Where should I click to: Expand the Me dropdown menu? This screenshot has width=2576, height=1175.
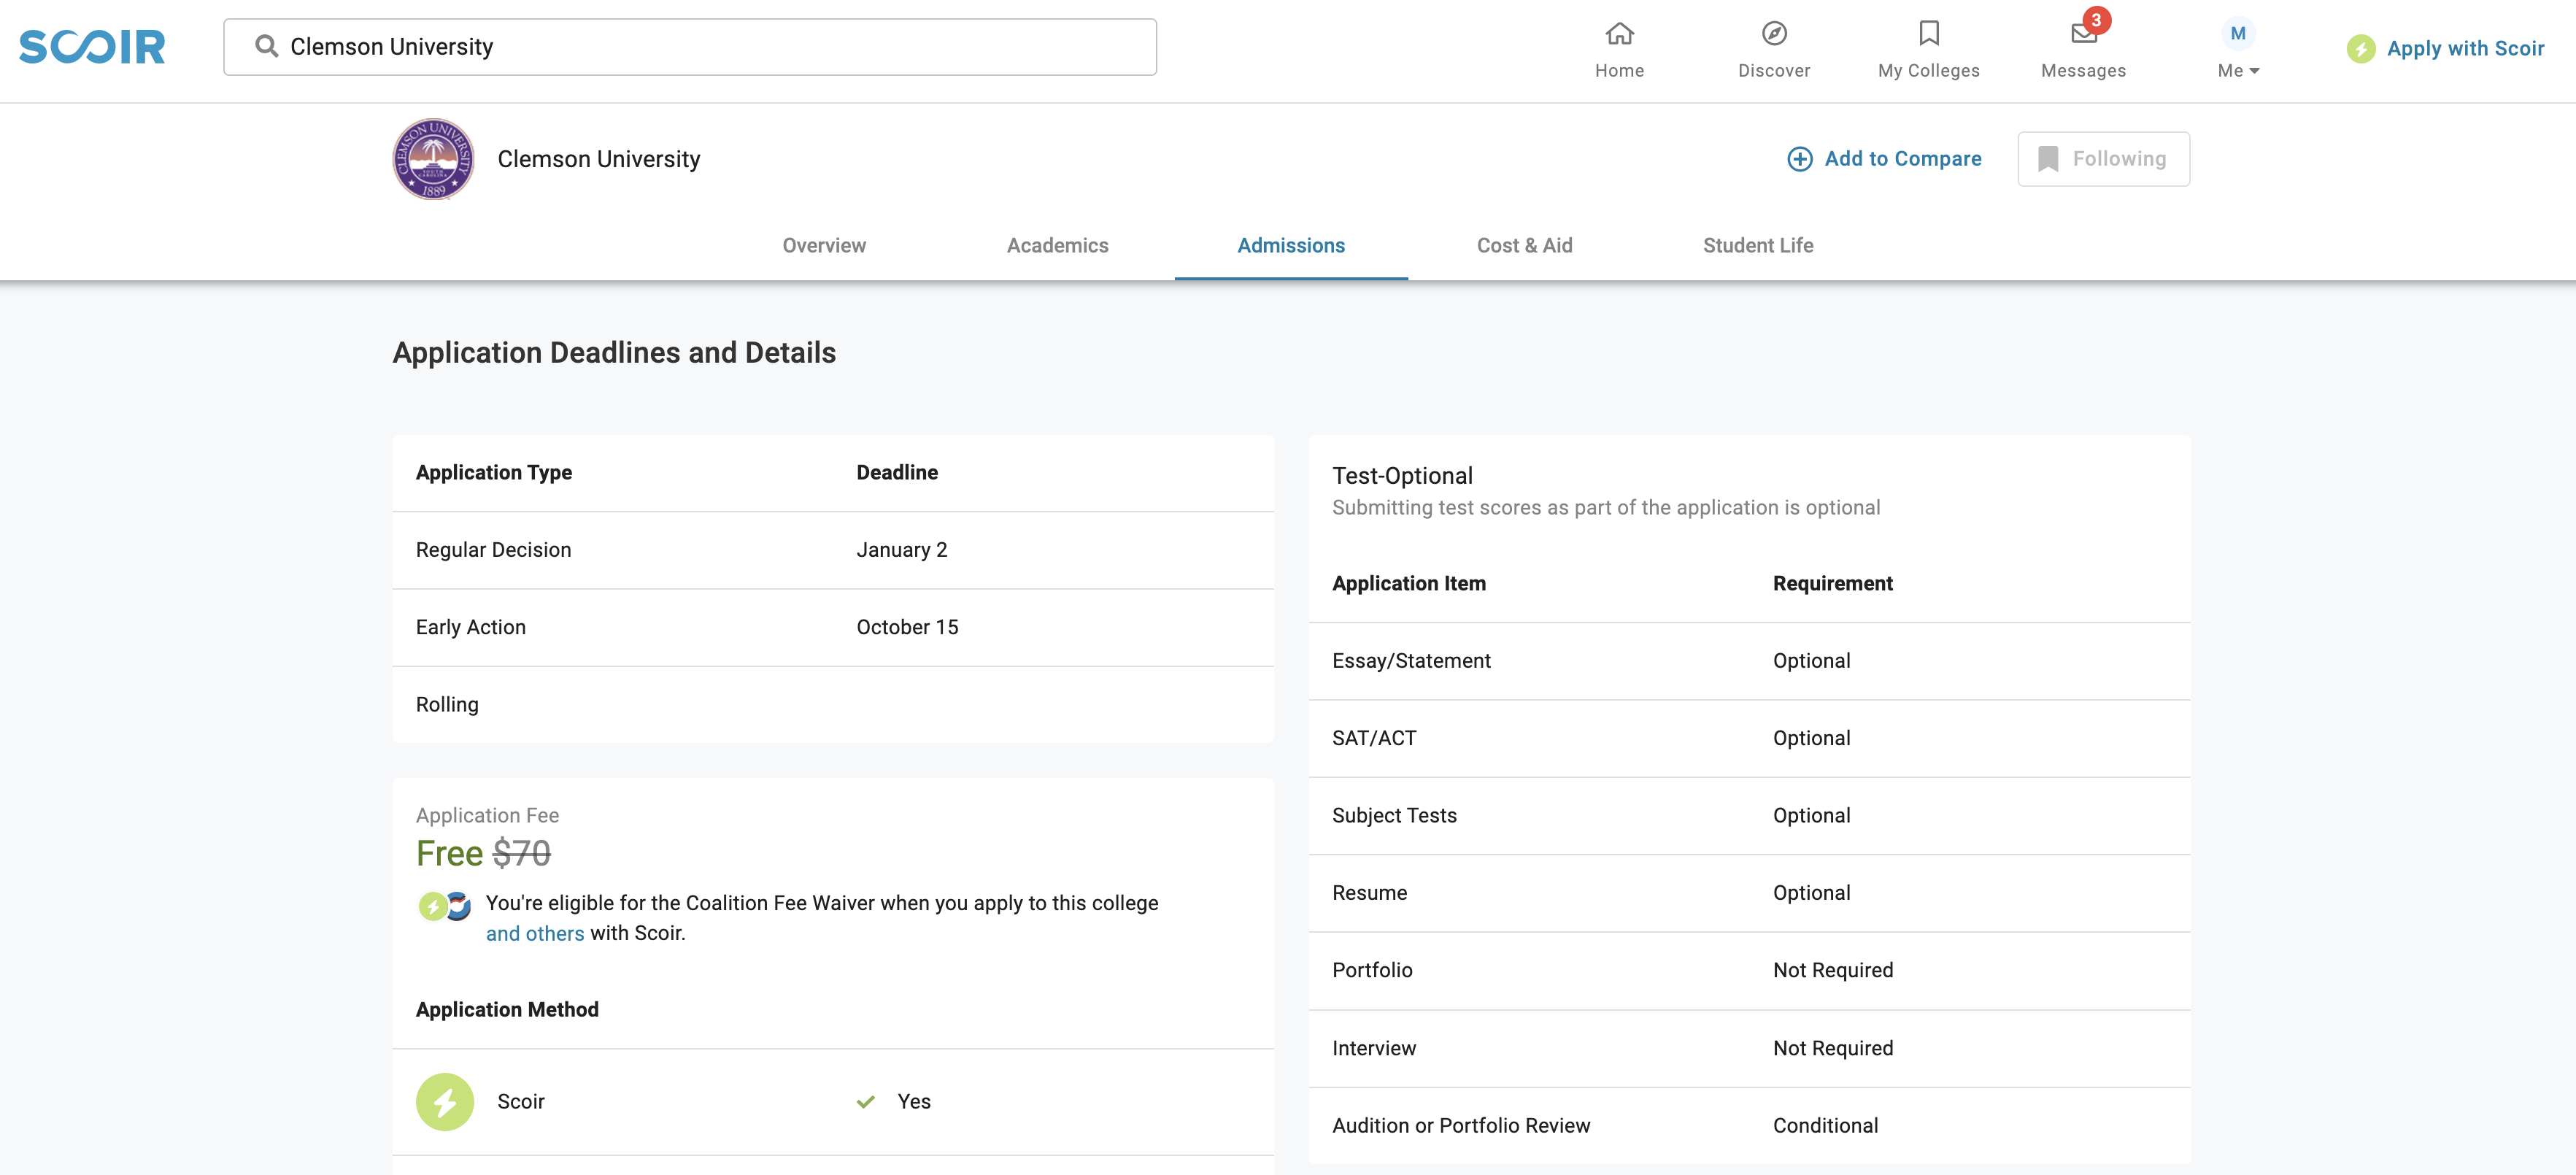click(x=2238, y=70)
